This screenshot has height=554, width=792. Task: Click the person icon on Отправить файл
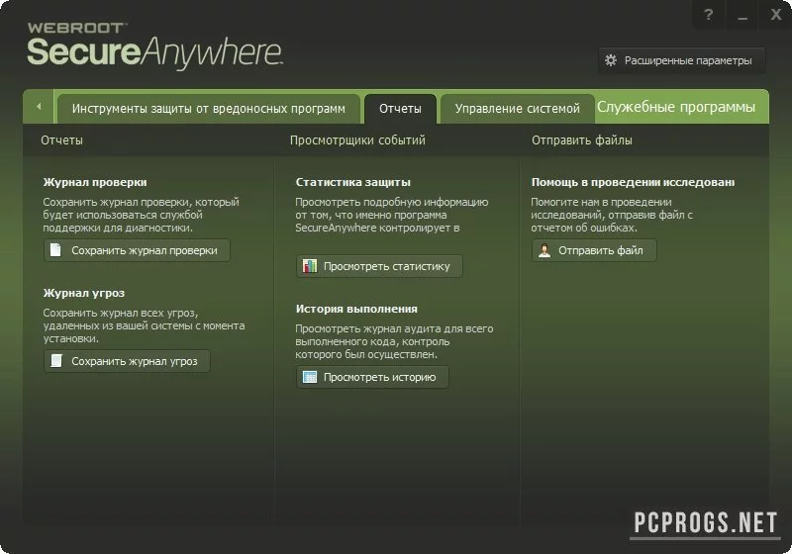544,250
